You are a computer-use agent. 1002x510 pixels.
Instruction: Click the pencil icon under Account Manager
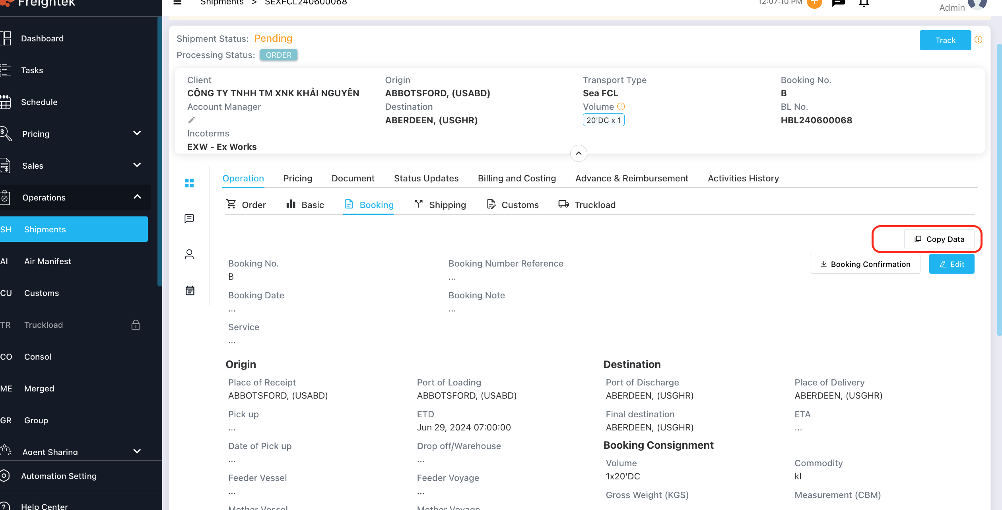pyautogui.click(x=192, y=120)
